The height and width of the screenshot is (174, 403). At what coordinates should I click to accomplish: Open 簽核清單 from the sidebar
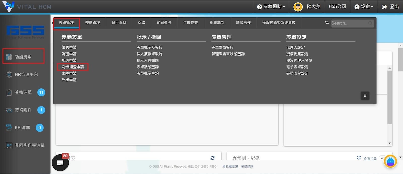[x=23, y=92]
